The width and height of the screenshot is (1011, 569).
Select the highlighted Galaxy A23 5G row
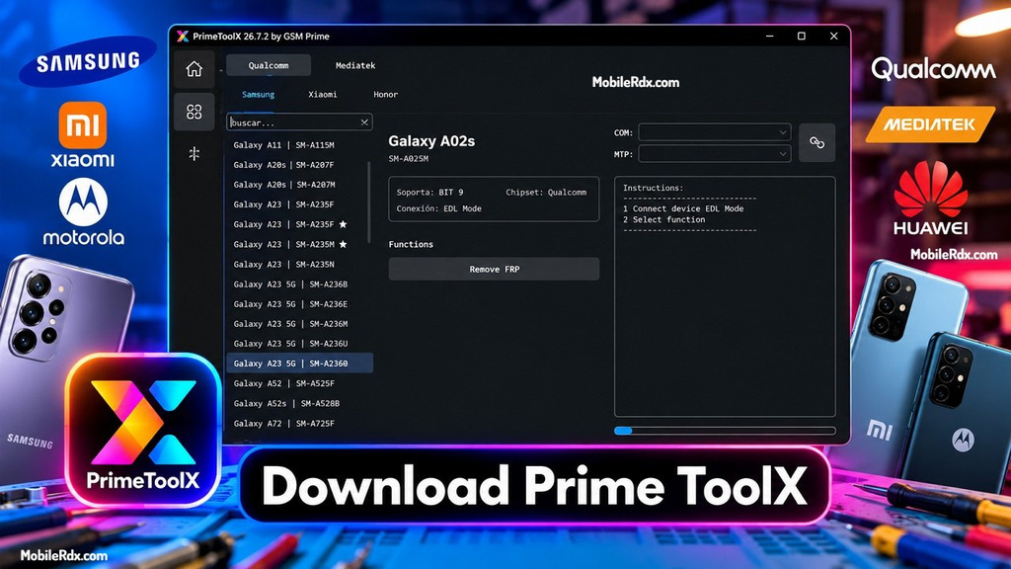point(300,364)
